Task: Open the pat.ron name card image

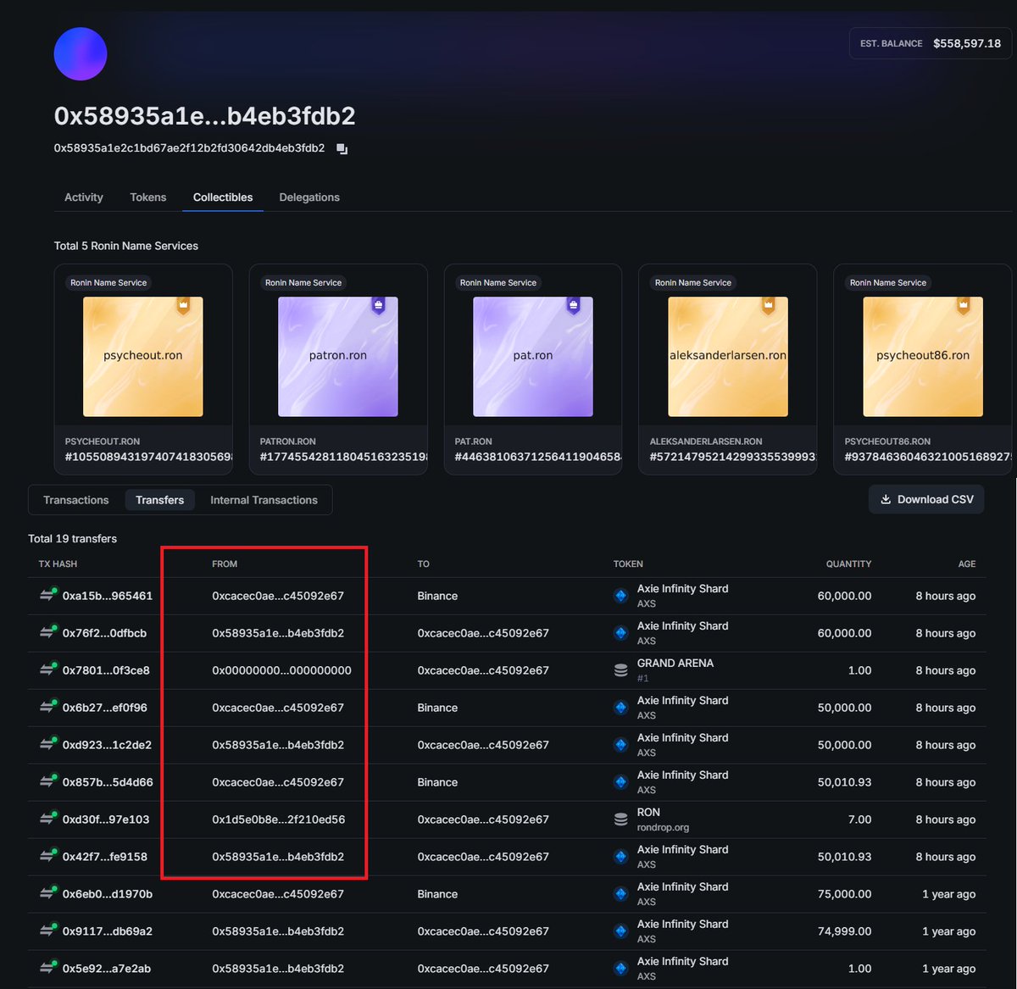Action: (533, 356)
